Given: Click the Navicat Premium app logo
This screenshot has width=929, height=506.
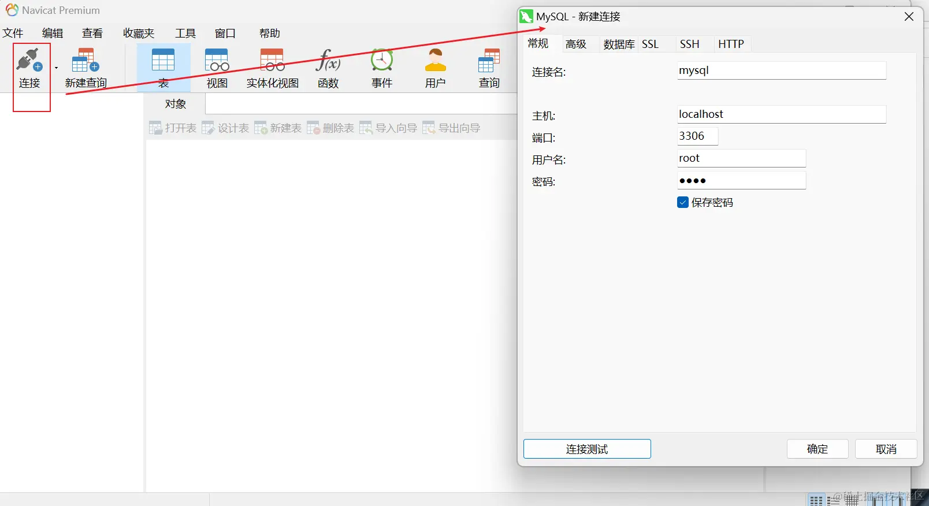Looking at the screenshot, I should [x=12, y=10].
